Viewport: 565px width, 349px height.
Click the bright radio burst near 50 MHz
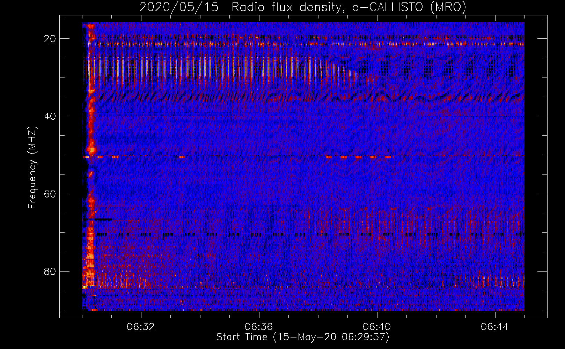[92, 150]
